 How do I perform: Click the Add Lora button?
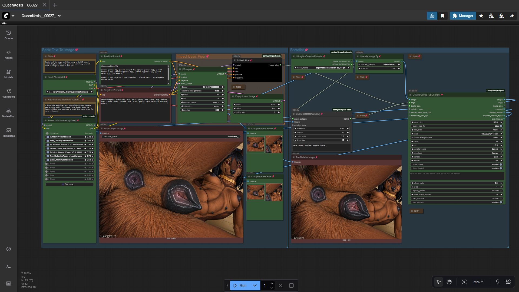69,184
